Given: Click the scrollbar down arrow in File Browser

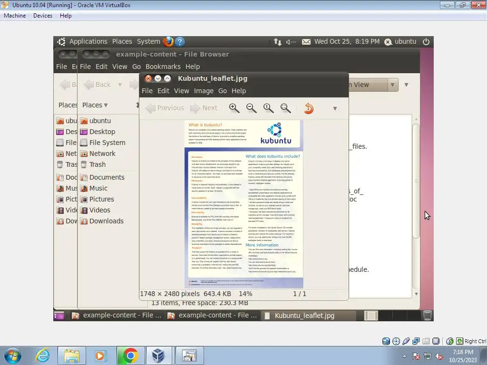Looking at the screenshot, I should point(416,294).
